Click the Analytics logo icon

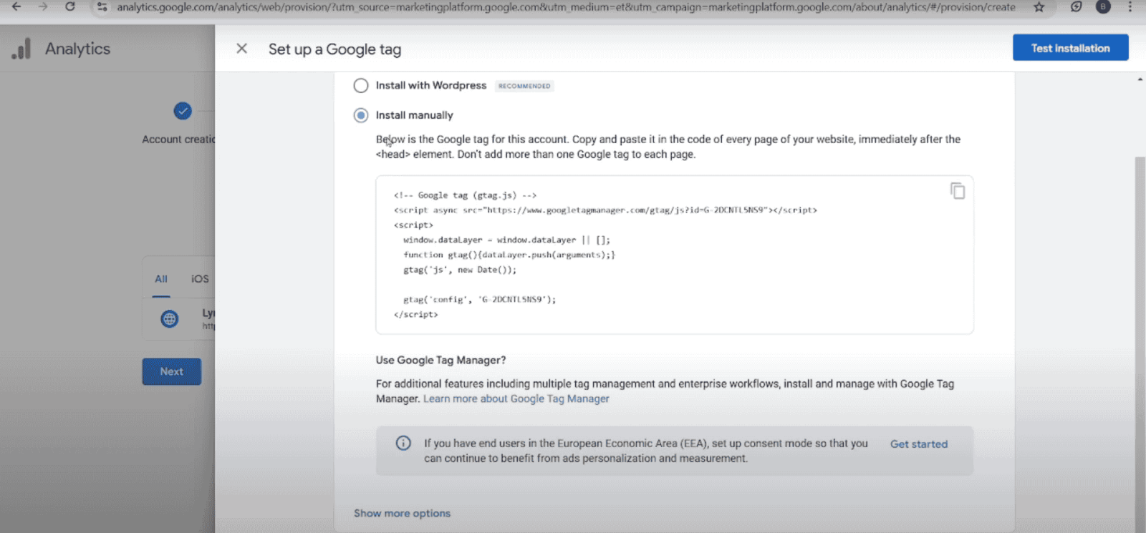21,49
